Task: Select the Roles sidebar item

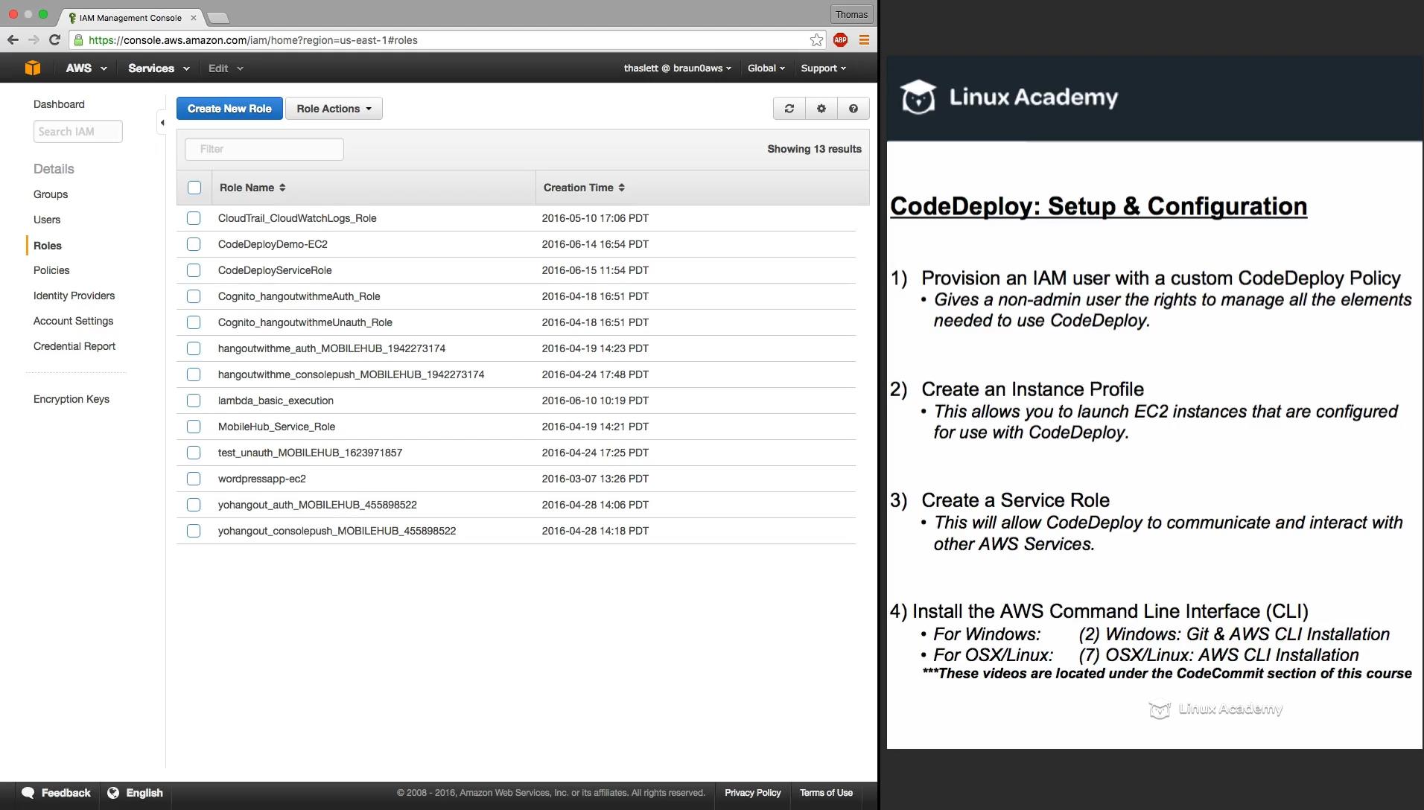Action: [x=48, y=246]
